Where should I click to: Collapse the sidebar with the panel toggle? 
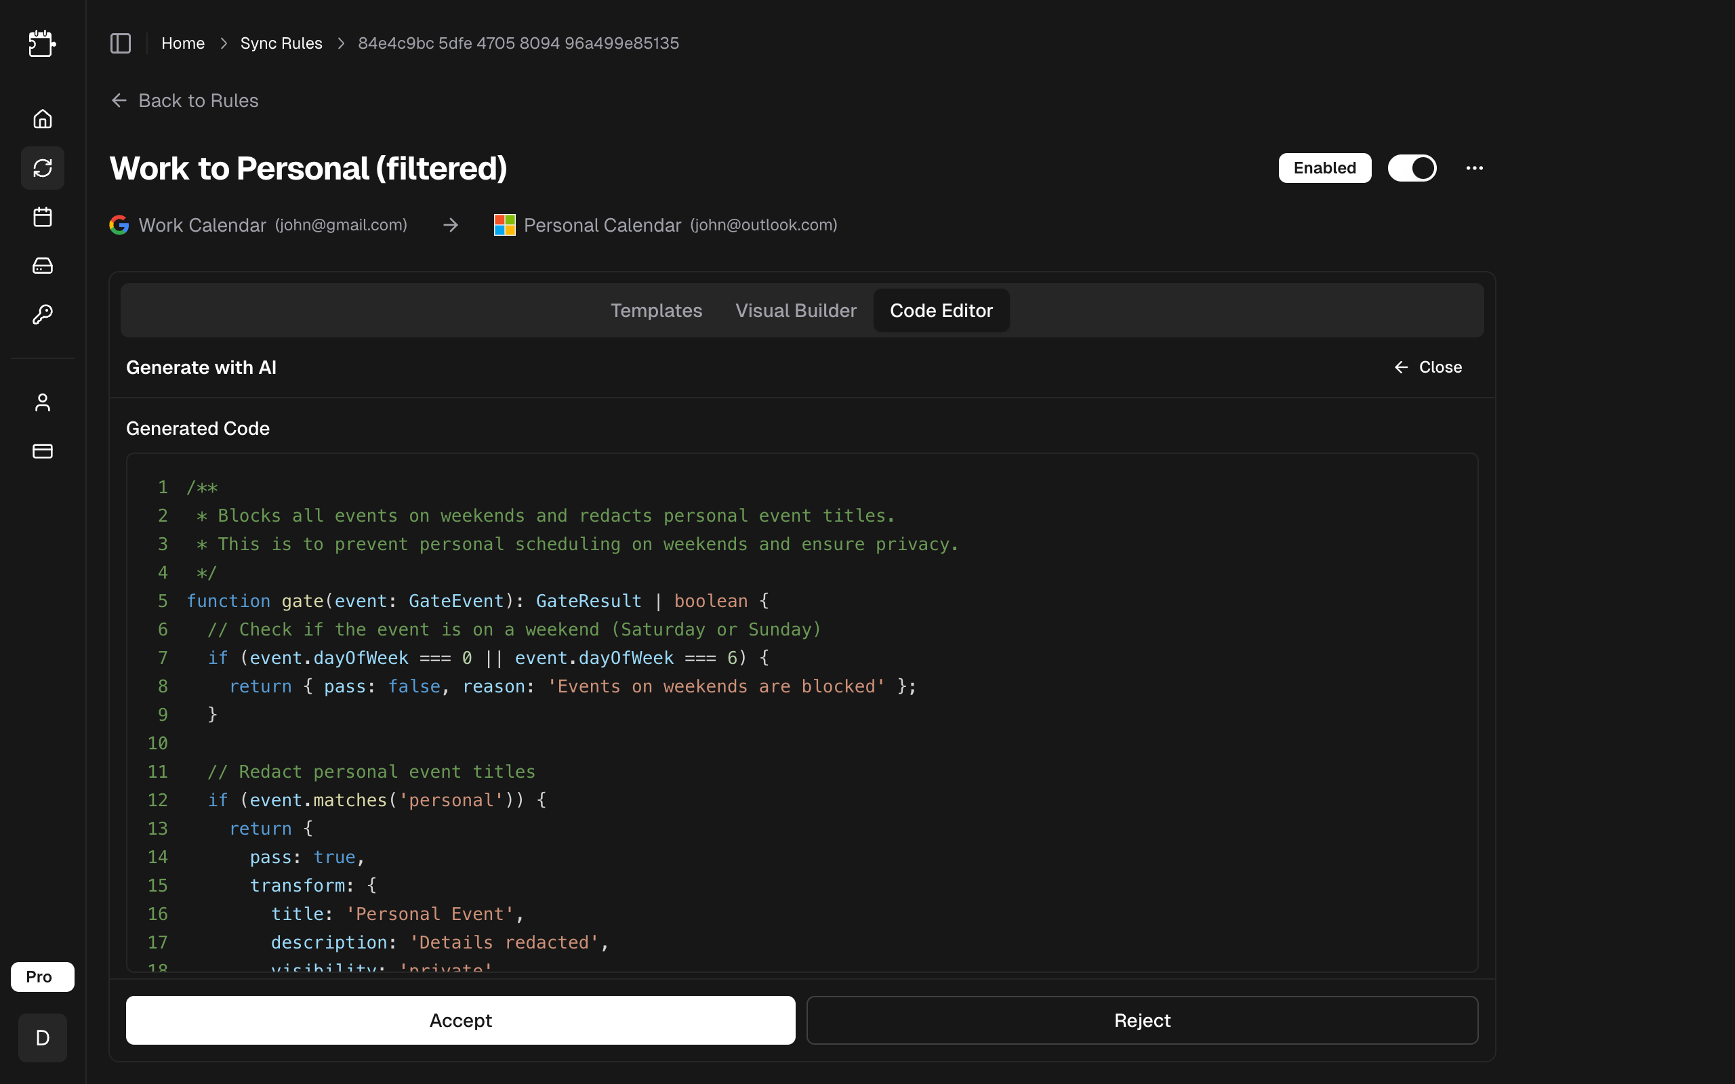coord(120,43)
